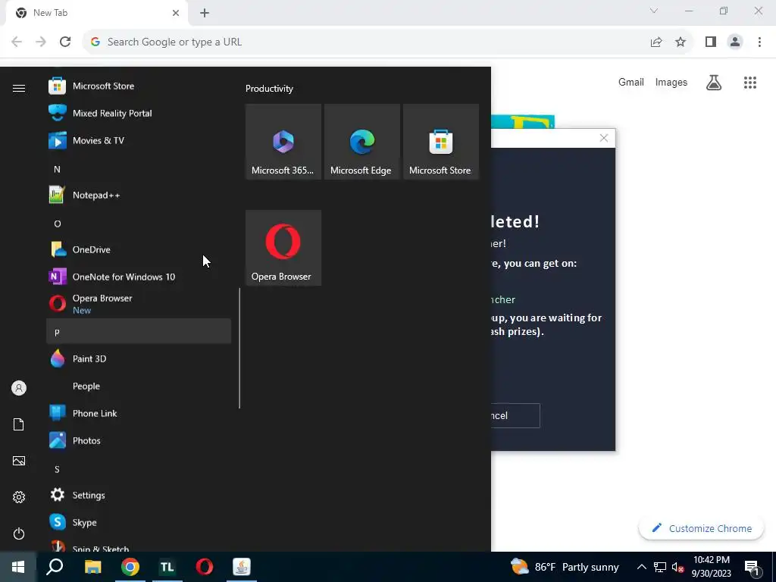Open the TL app in the taskbar
776x582 pixels.
tap(167, 567)
